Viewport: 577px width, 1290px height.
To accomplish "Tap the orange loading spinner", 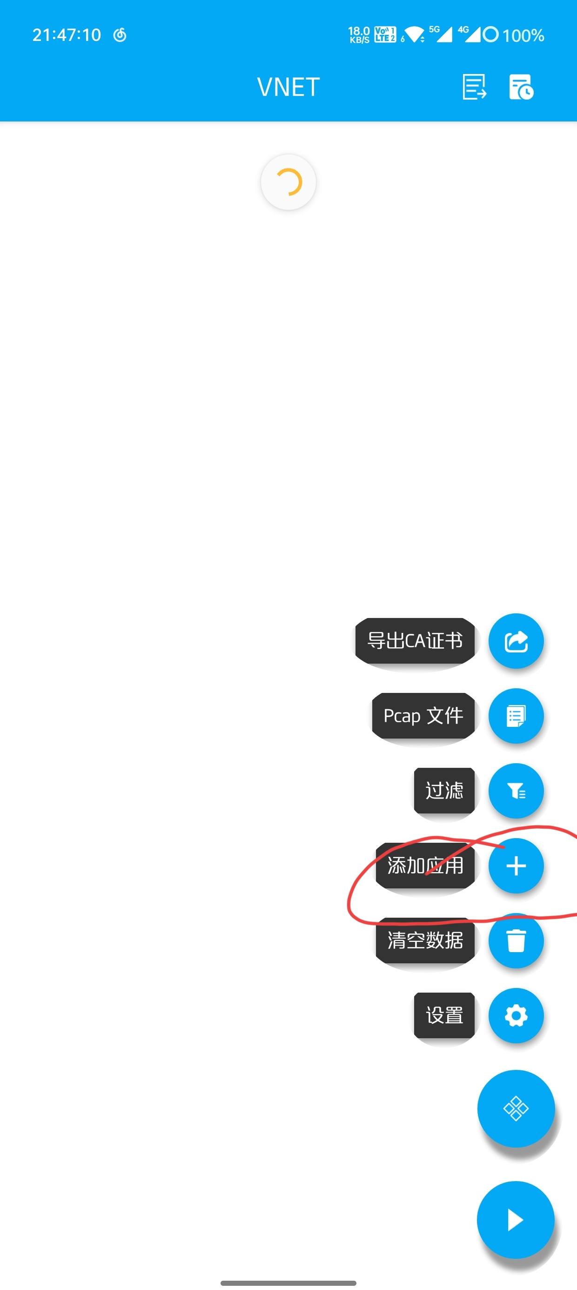I will click(288, 182).
